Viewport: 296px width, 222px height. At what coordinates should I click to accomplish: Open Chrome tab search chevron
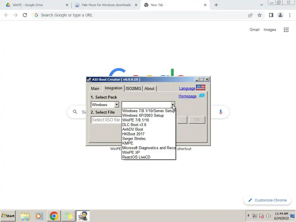[x=261, y=5]
